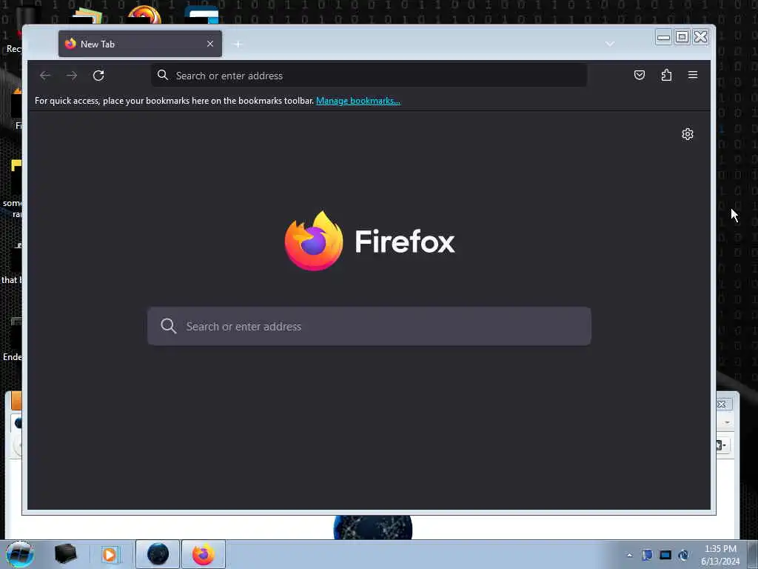Focus the top address bar
758x569 pixels.
369,76
